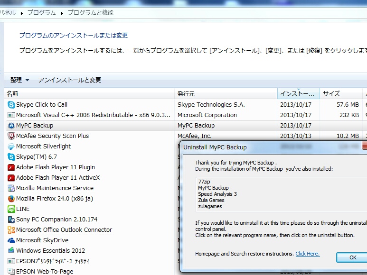Click OK in Uninstall MyPC Backup dialog
This screenshot has width=367, height=275.
[x=352, y=257]
